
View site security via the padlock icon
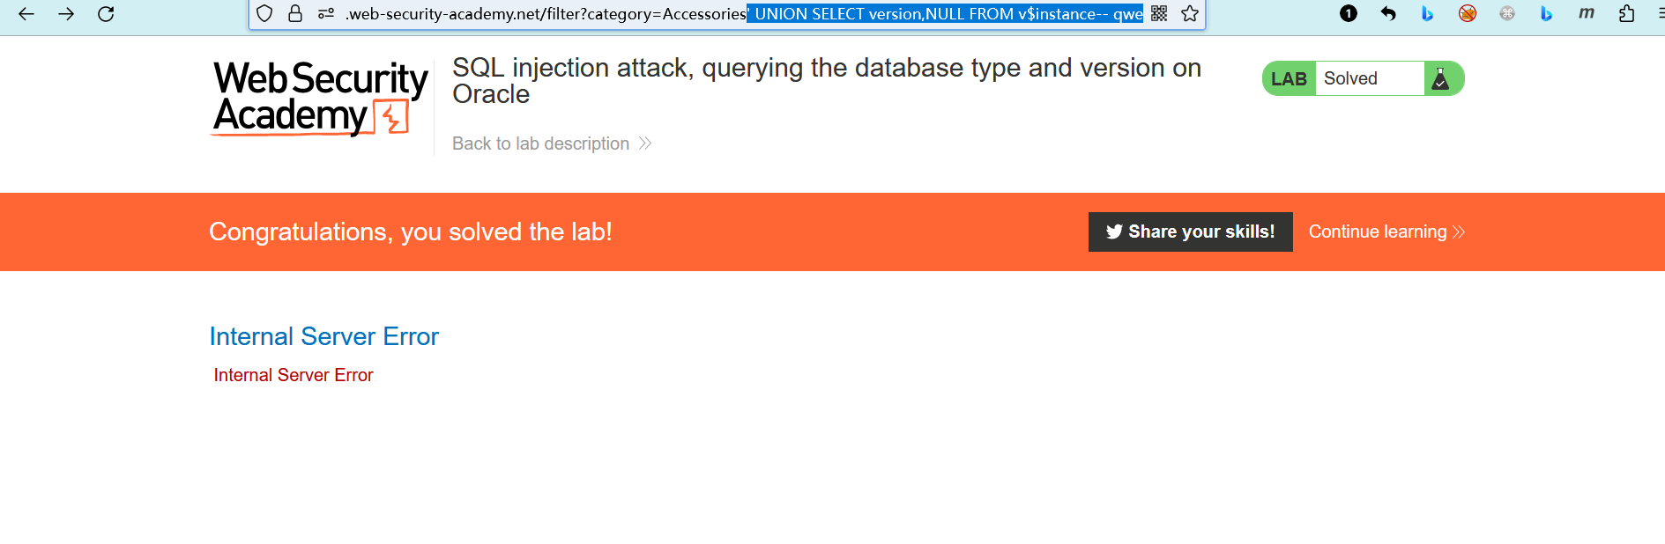pyautogui.click(x=295, y=14)
